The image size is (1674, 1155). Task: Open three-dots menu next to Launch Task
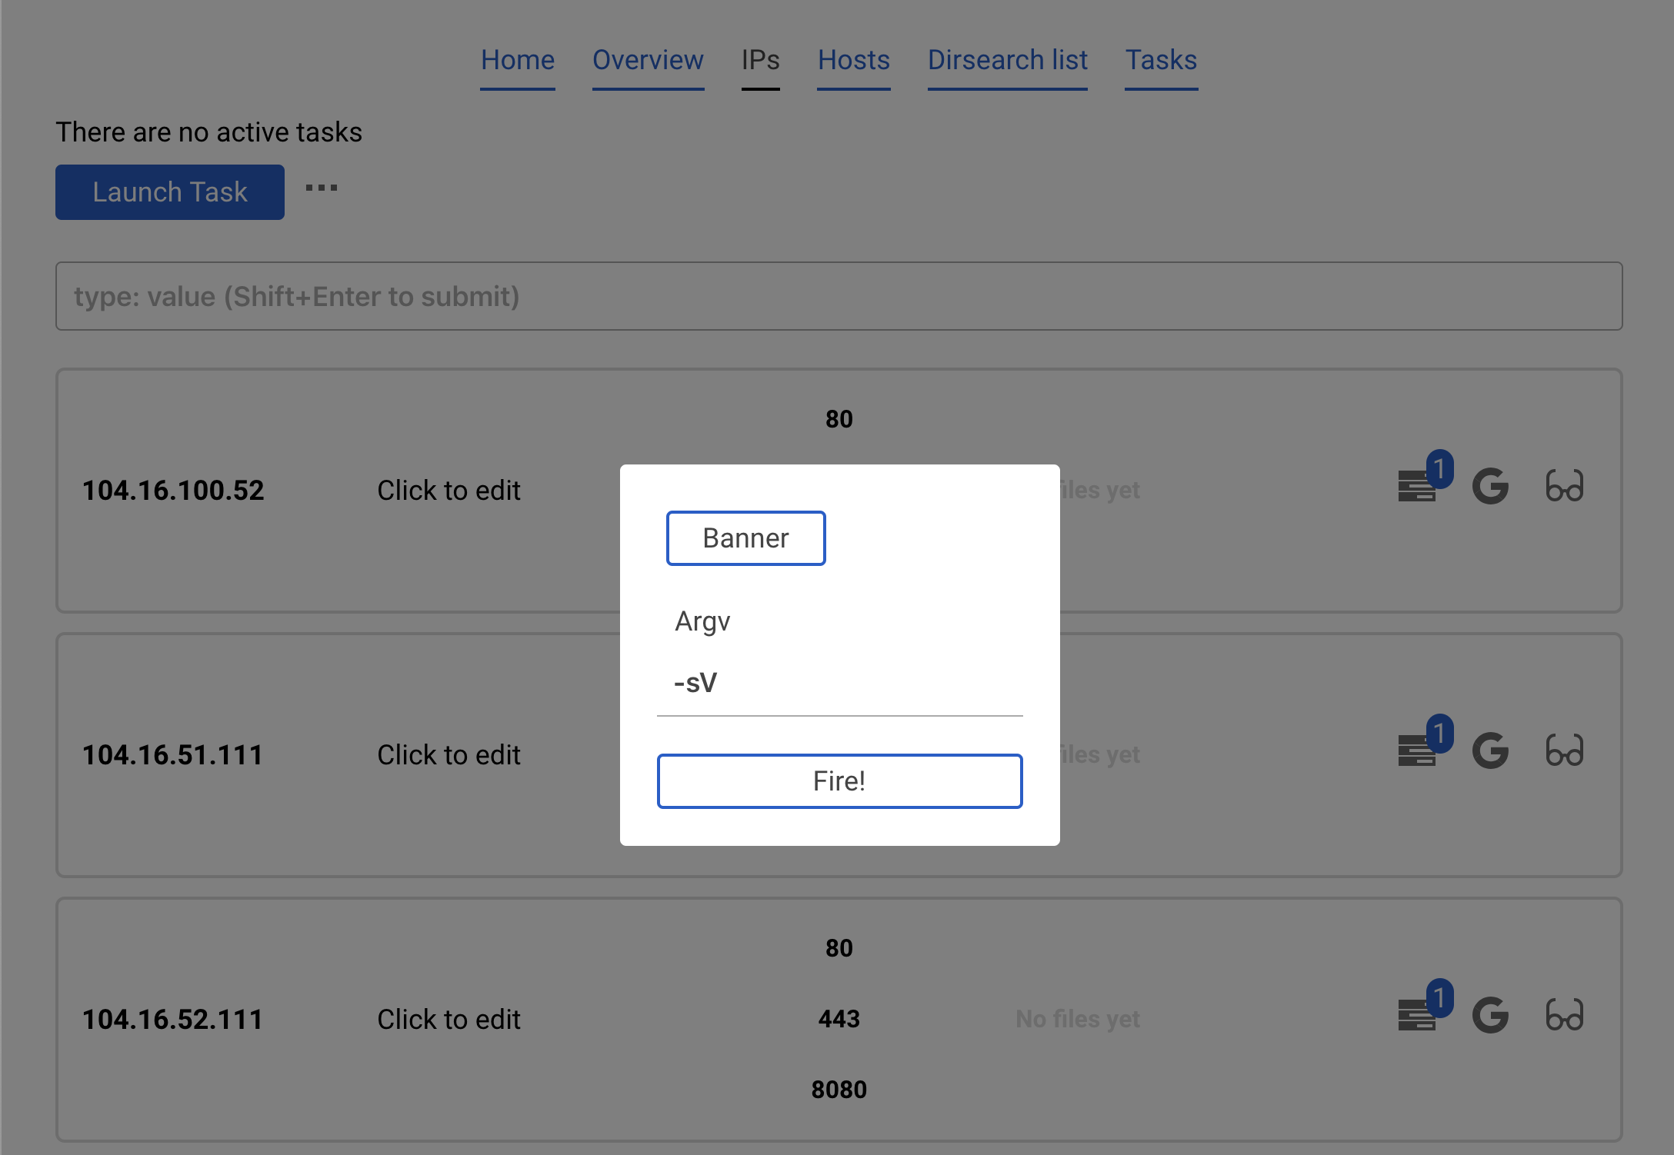click(322, 188)
